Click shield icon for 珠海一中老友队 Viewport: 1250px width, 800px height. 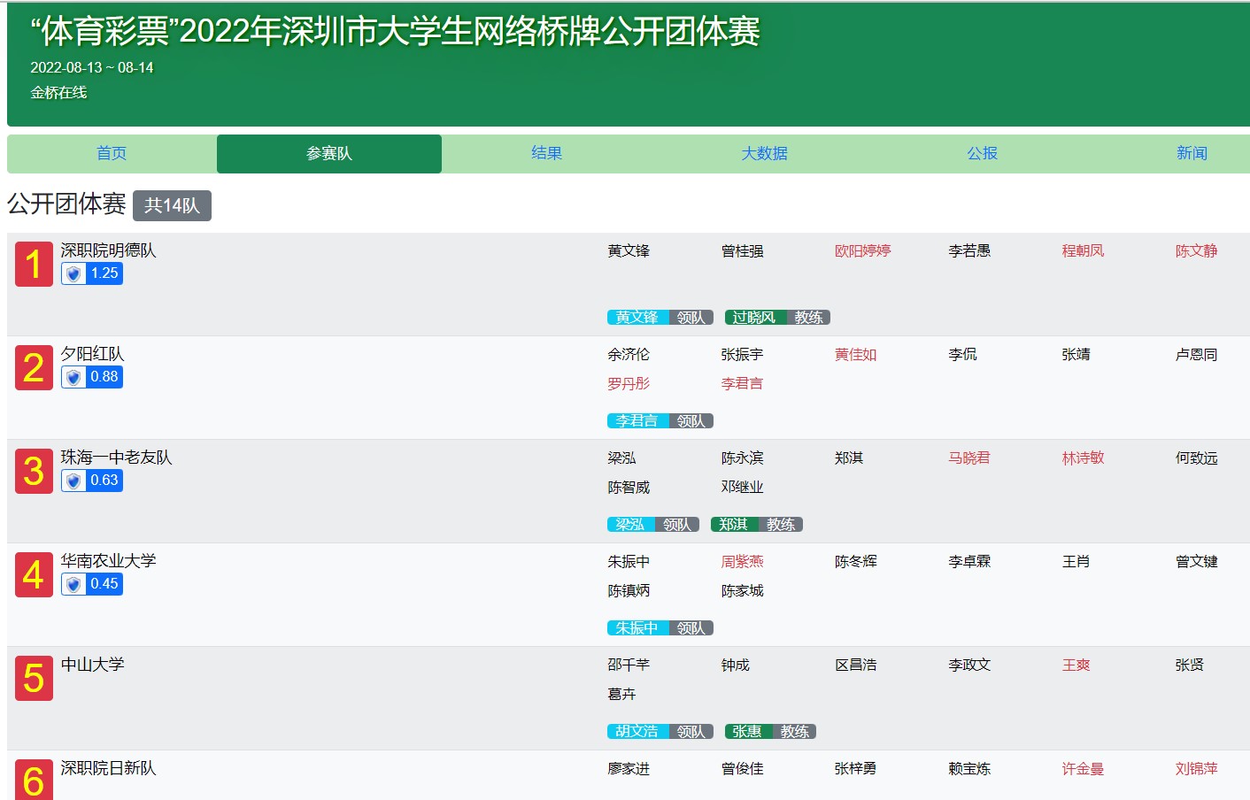(x=74, y=481)
